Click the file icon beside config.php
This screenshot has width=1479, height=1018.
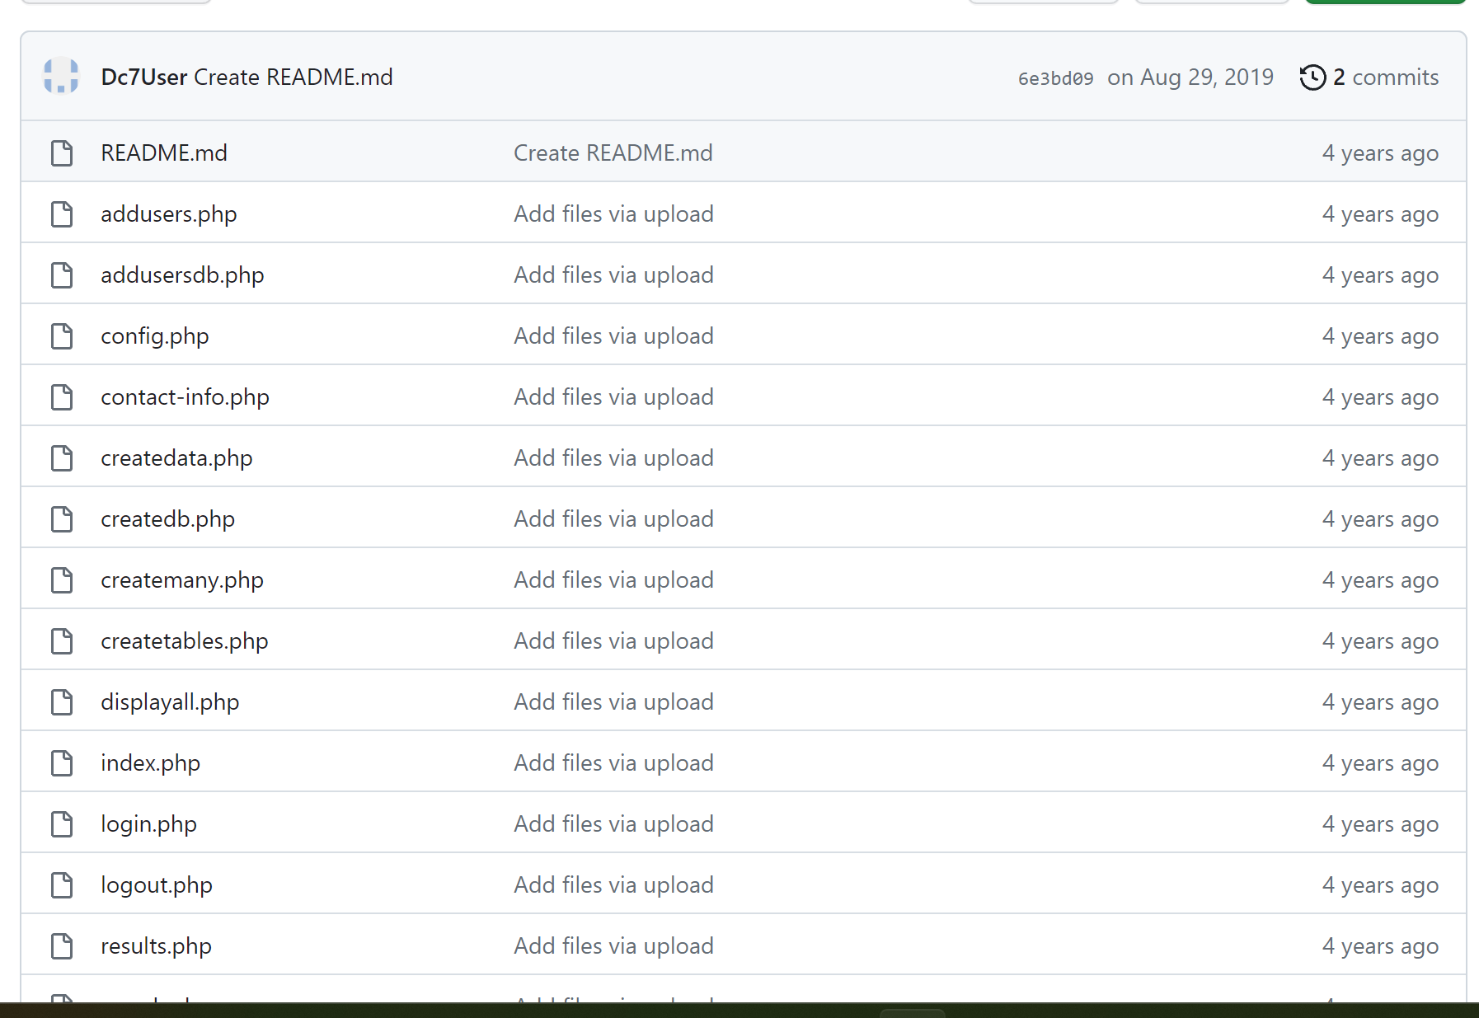point(62,336)
